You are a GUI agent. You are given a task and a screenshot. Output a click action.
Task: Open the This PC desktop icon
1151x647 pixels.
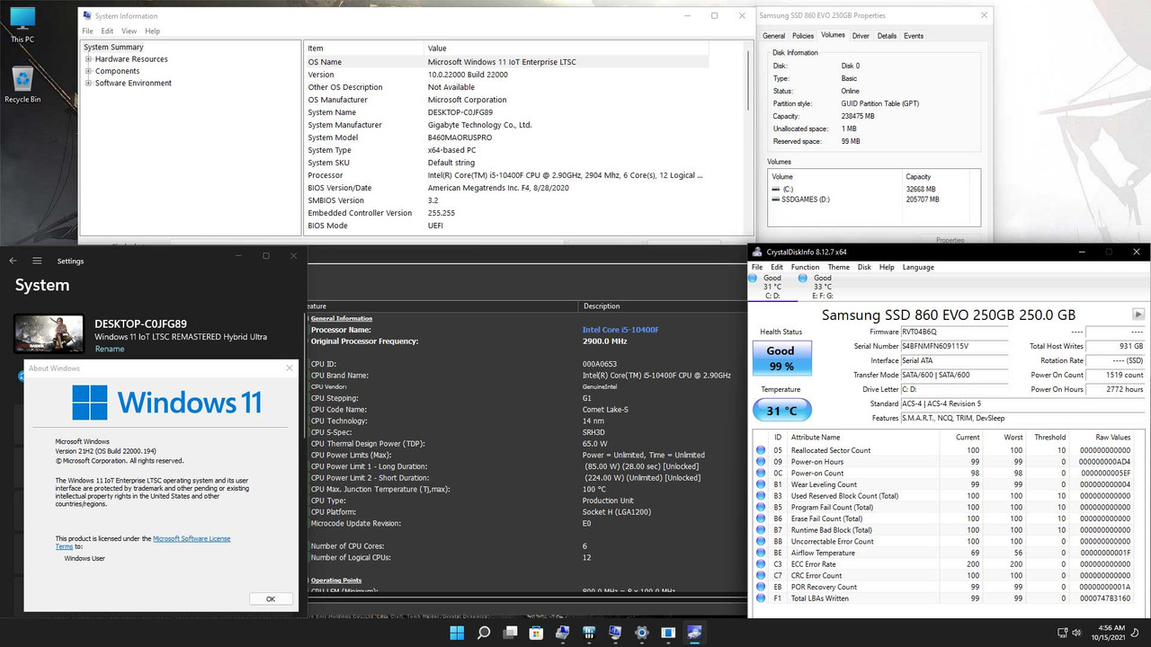coord(22,25)
